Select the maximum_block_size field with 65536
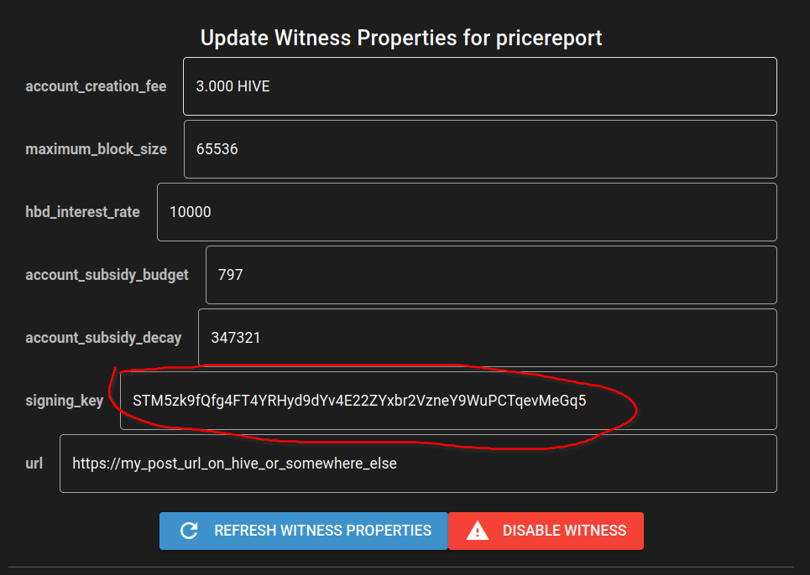The width and height of the screenshot is (810, 575). pyautogui.click(x=480, y=149)
